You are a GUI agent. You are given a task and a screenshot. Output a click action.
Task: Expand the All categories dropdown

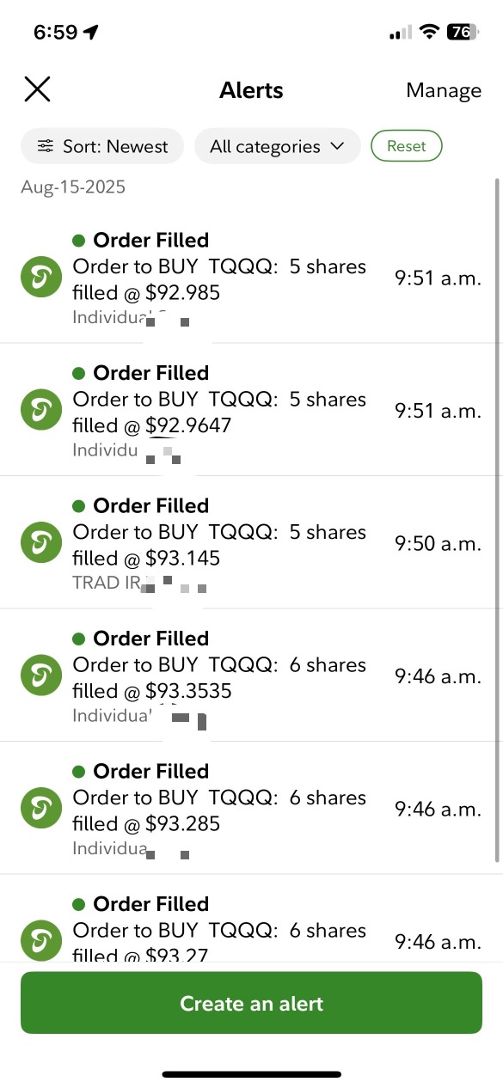pos(278,147)
